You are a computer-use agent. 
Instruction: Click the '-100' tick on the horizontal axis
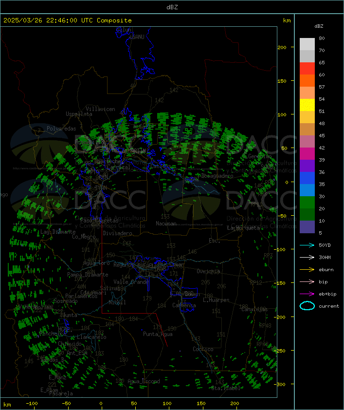32,403
